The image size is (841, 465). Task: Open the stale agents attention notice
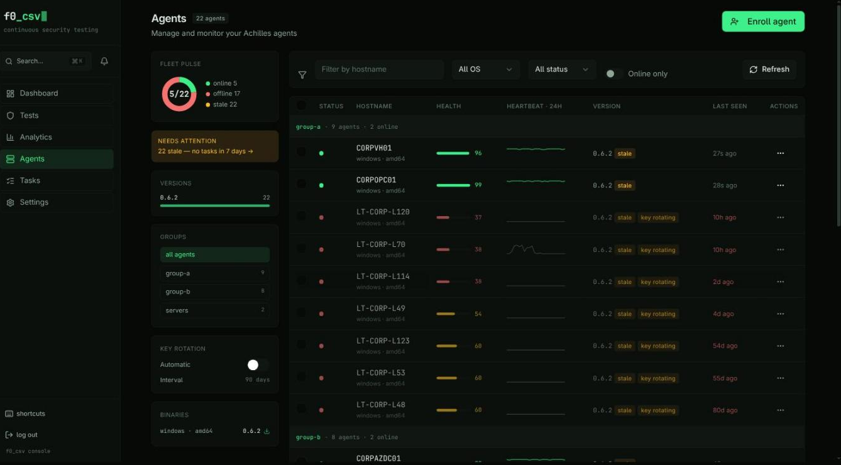[215, 146]
